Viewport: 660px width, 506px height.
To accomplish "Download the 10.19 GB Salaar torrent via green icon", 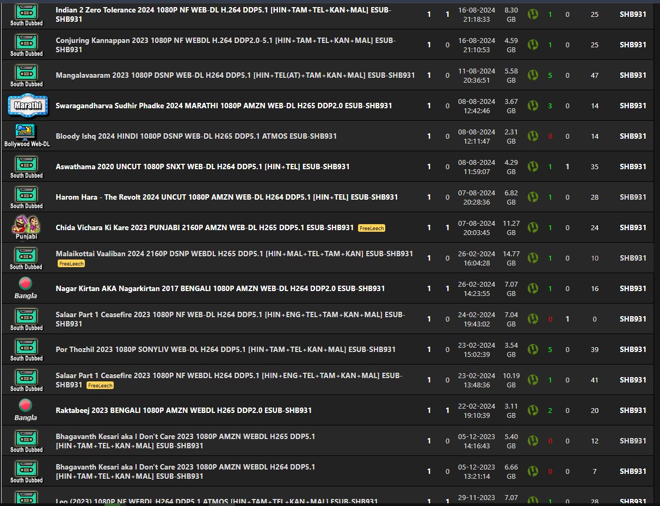I will click(x=533, y=380).
